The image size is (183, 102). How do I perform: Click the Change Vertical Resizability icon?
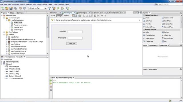pos(105,16)
